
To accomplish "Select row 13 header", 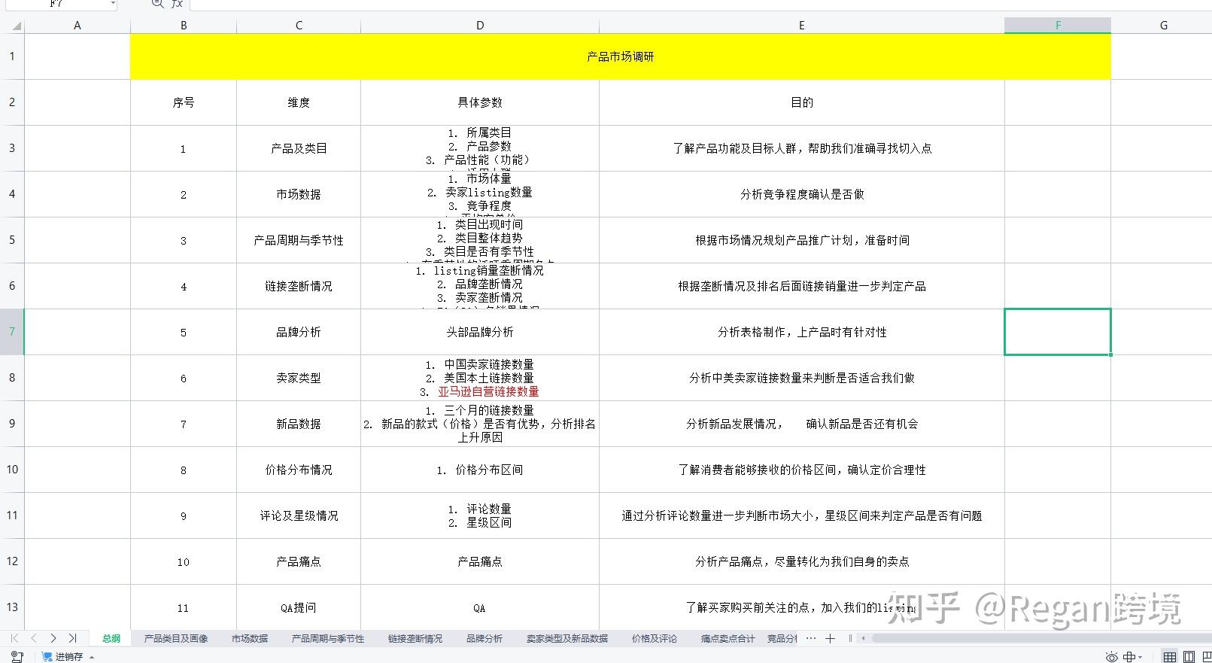I will (12, 607).
